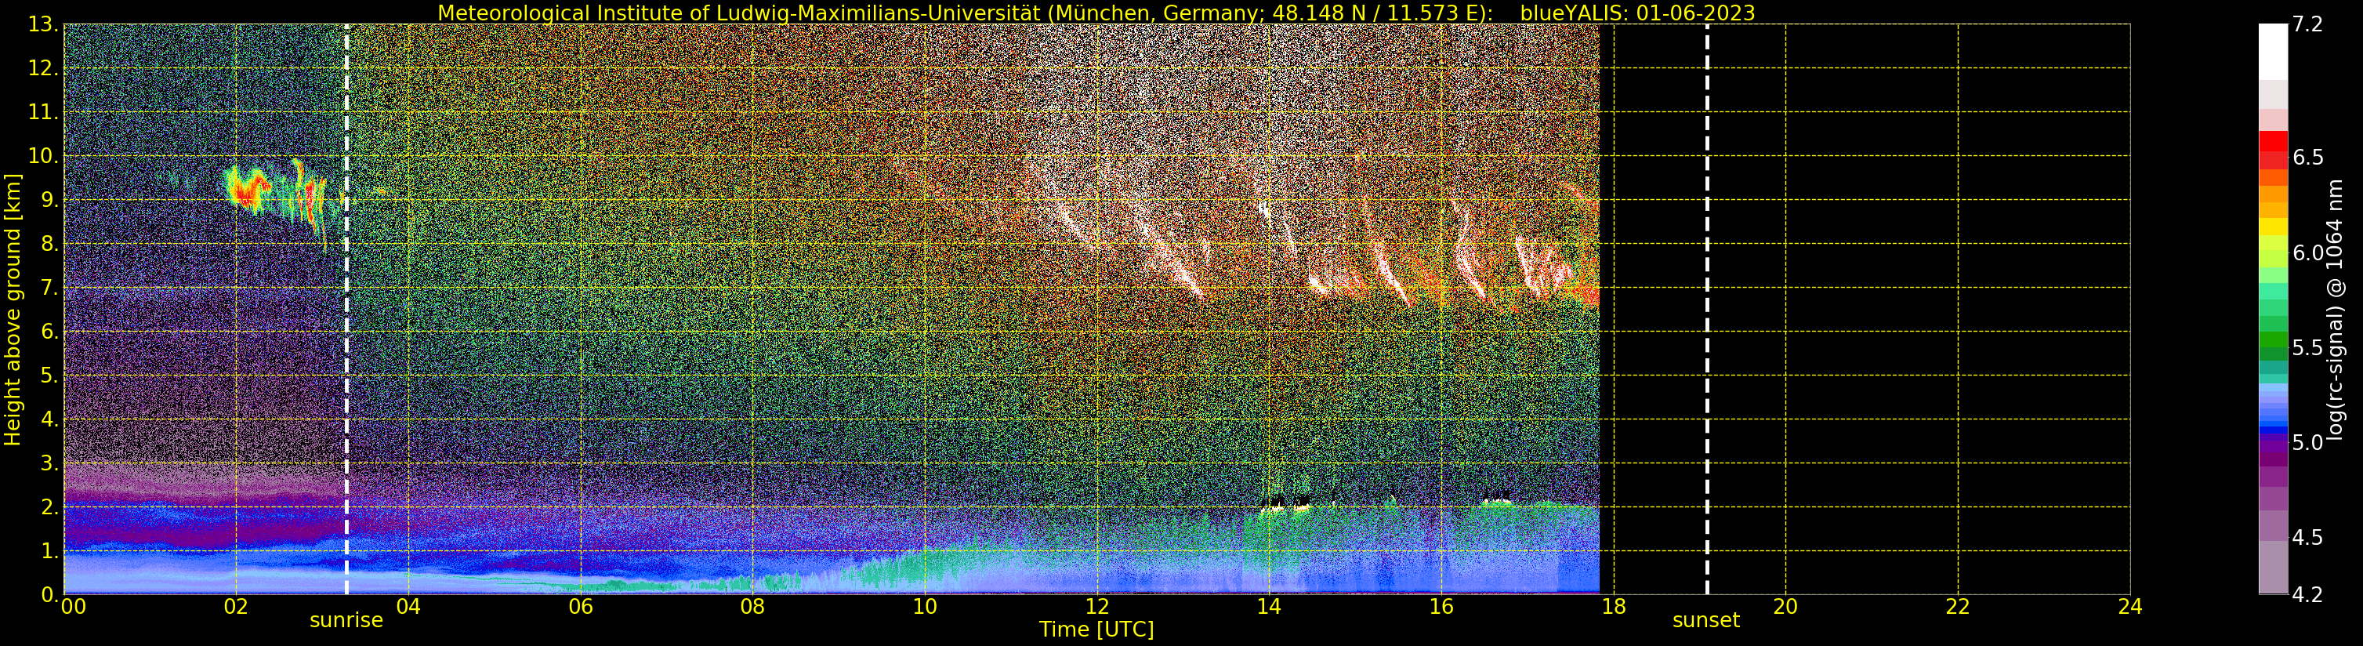Click the 'log(rc-signal) @ 1064 nm' colorbar label

(x=2336, y=309)
